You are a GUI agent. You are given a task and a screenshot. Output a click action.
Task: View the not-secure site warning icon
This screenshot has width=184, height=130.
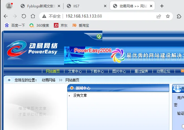(x=44, y=16)
